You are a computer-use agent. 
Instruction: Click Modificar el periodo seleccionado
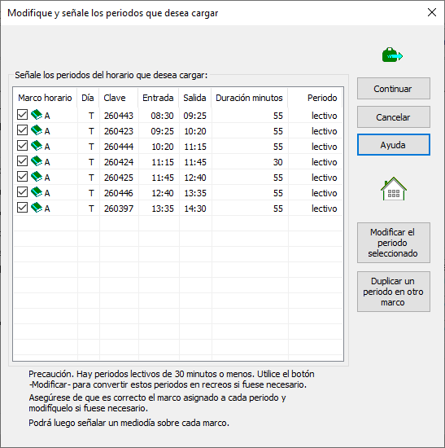[x=393, y=243]
